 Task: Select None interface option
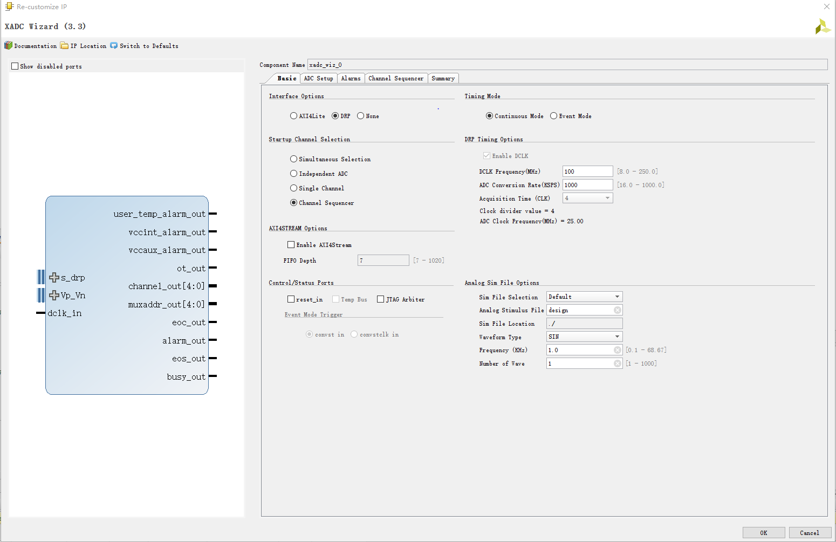[x=360, y=116]
